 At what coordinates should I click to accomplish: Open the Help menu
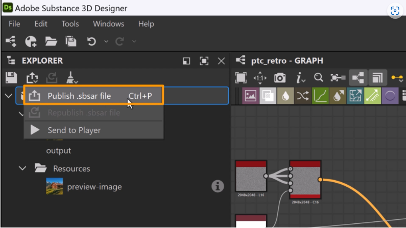pos(146,24)
